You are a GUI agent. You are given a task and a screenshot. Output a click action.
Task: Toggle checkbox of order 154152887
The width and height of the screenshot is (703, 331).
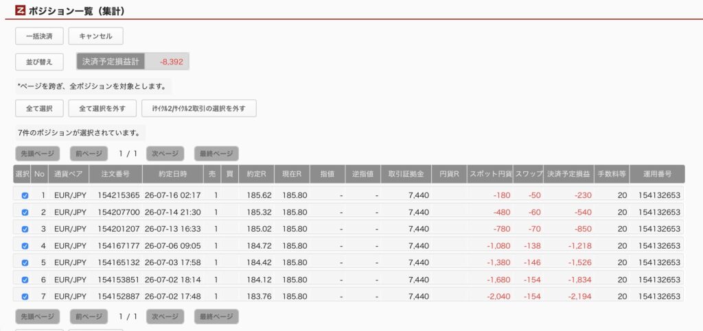[25, 297]
